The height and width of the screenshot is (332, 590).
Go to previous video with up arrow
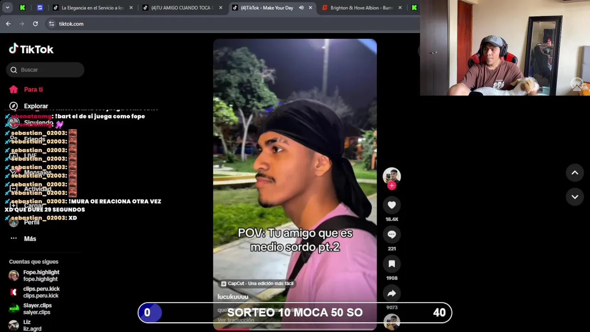[575, 173]
